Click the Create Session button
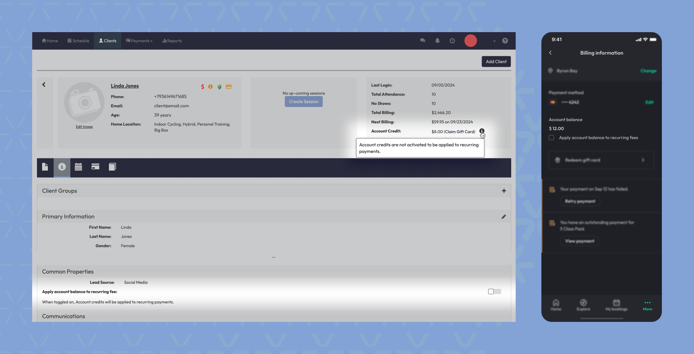 tap(303, 102)
